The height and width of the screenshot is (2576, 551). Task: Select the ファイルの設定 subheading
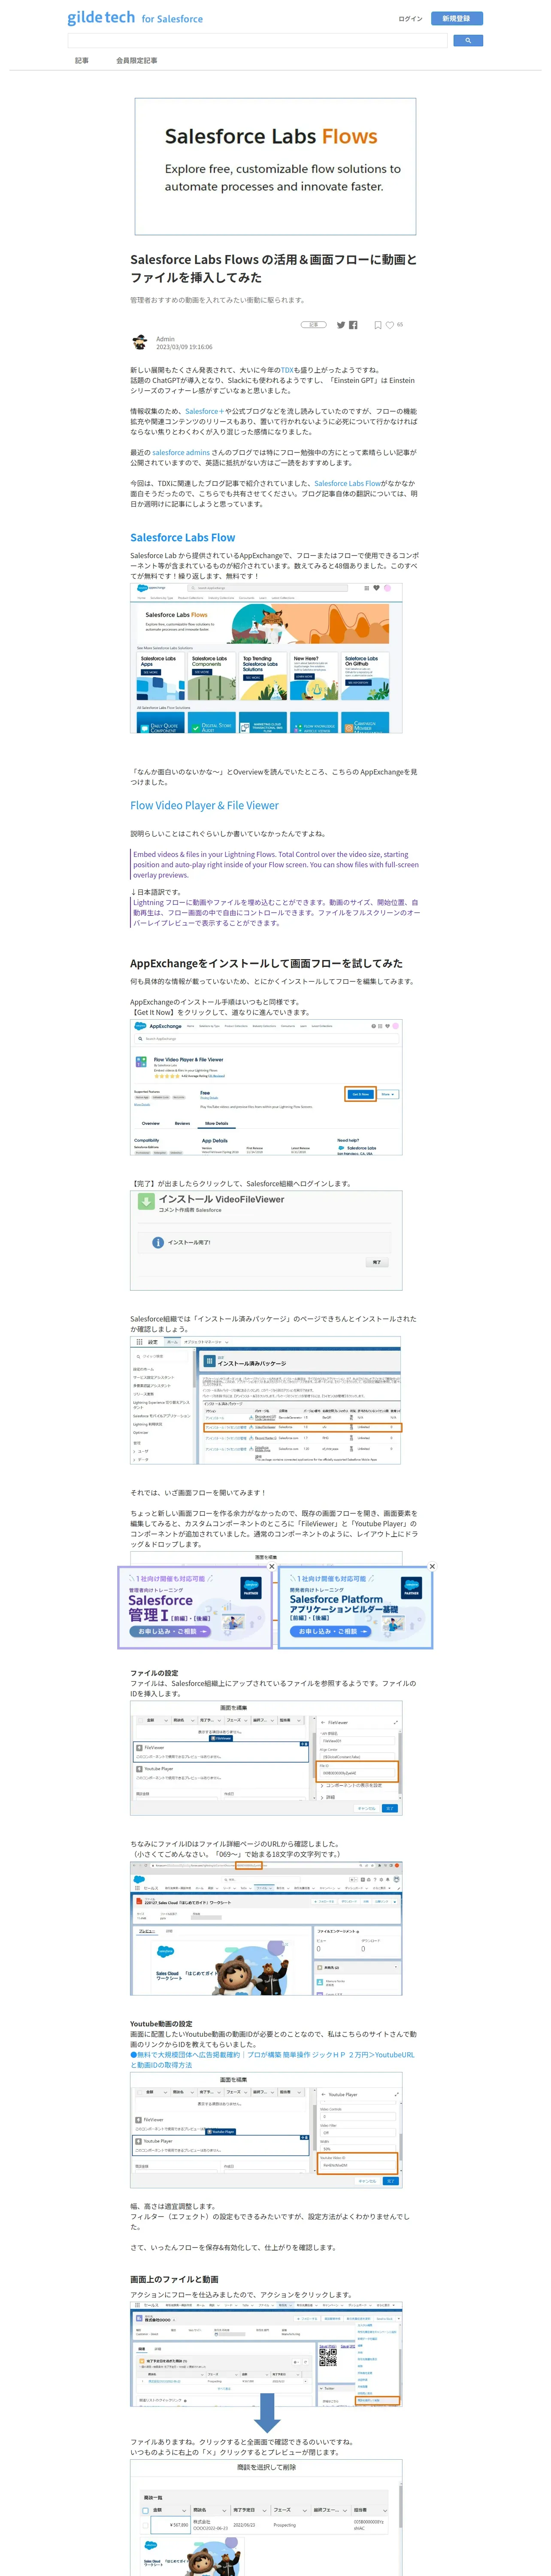(154, 1673)
